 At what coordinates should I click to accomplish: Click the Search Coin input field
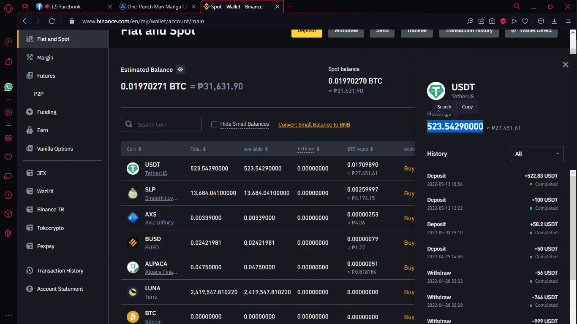(161, 124)
